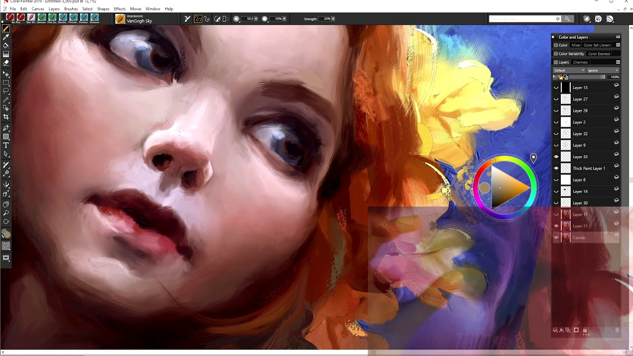The image size is (633, 356).
Task: Show Layer 8
Action: [556, 180]
